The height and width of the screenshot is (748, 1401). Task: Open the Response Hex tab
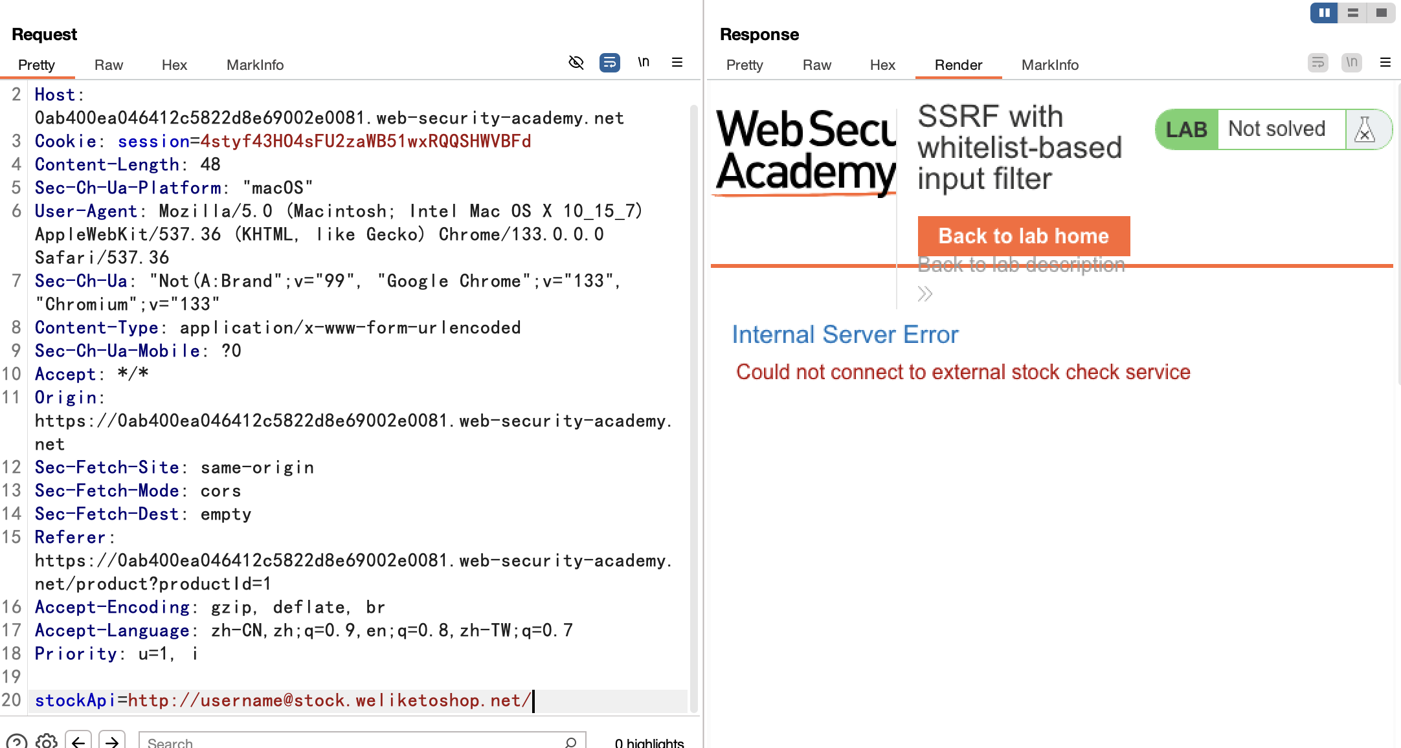(882, 65)
